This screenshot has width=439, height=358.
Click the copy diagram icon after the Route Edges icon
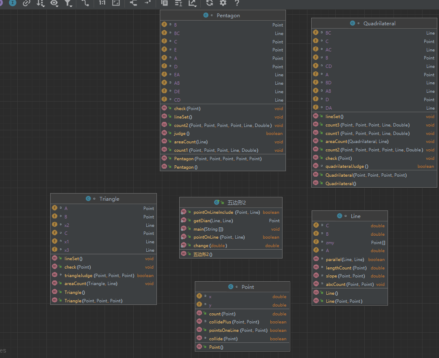164,3
